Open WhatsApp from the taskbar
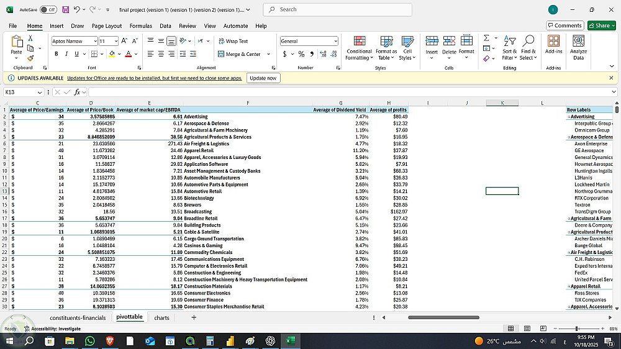This screenshot has width=621, height=349. point(90,341)
